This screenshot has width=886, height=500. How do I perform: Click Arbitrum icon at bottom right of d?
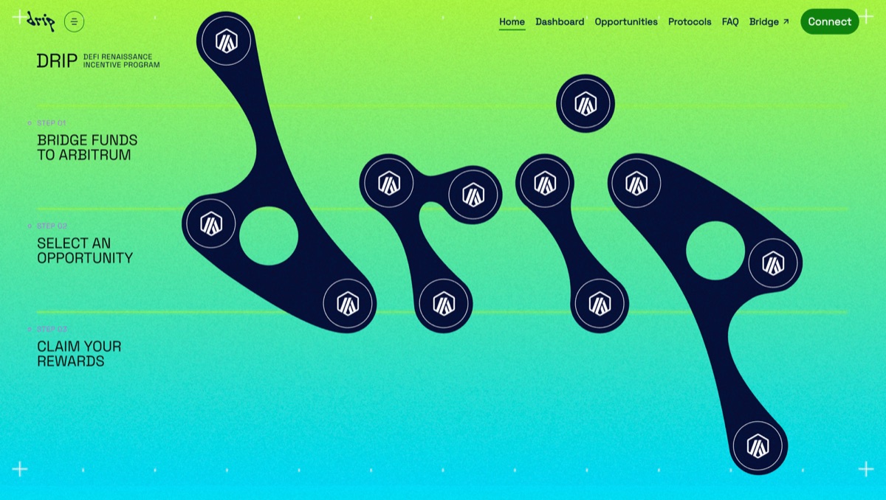(348, 303)
